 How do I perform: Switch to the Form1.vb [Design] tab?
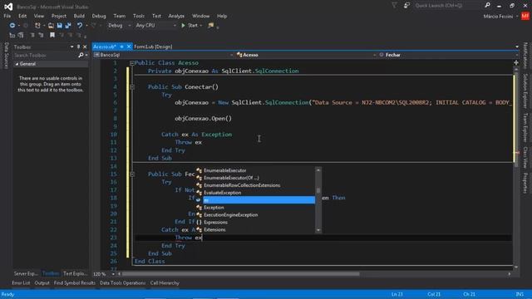153,47
